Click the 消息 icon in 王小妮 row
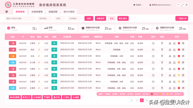The image size is (193, 108). pyautogui.click(x=162, y=62)
